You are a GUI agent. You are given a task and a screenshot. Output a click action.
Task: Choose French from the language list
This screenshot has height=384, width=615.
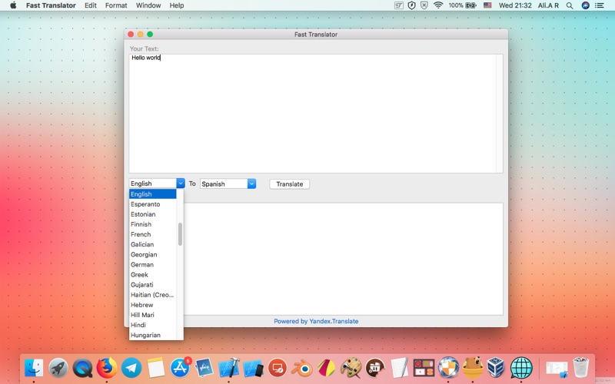click(152, 234)
